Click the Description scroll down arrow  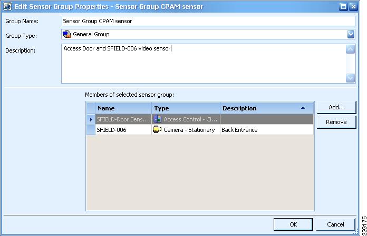pos(350,78)
